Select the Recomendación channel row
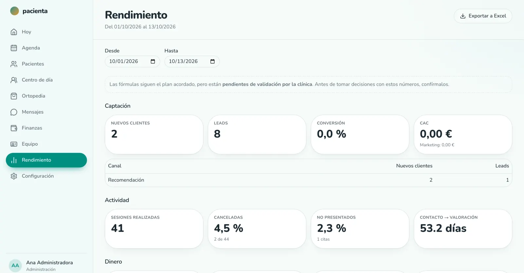The image size is (524, 273). tap(309, 180)
